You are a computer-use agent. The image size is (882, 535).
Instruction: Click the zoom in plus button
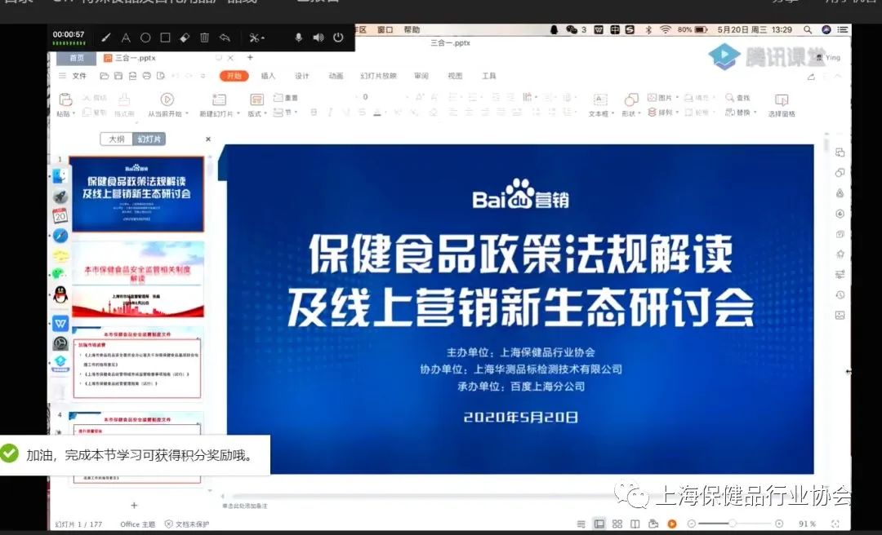click(779, 524)
